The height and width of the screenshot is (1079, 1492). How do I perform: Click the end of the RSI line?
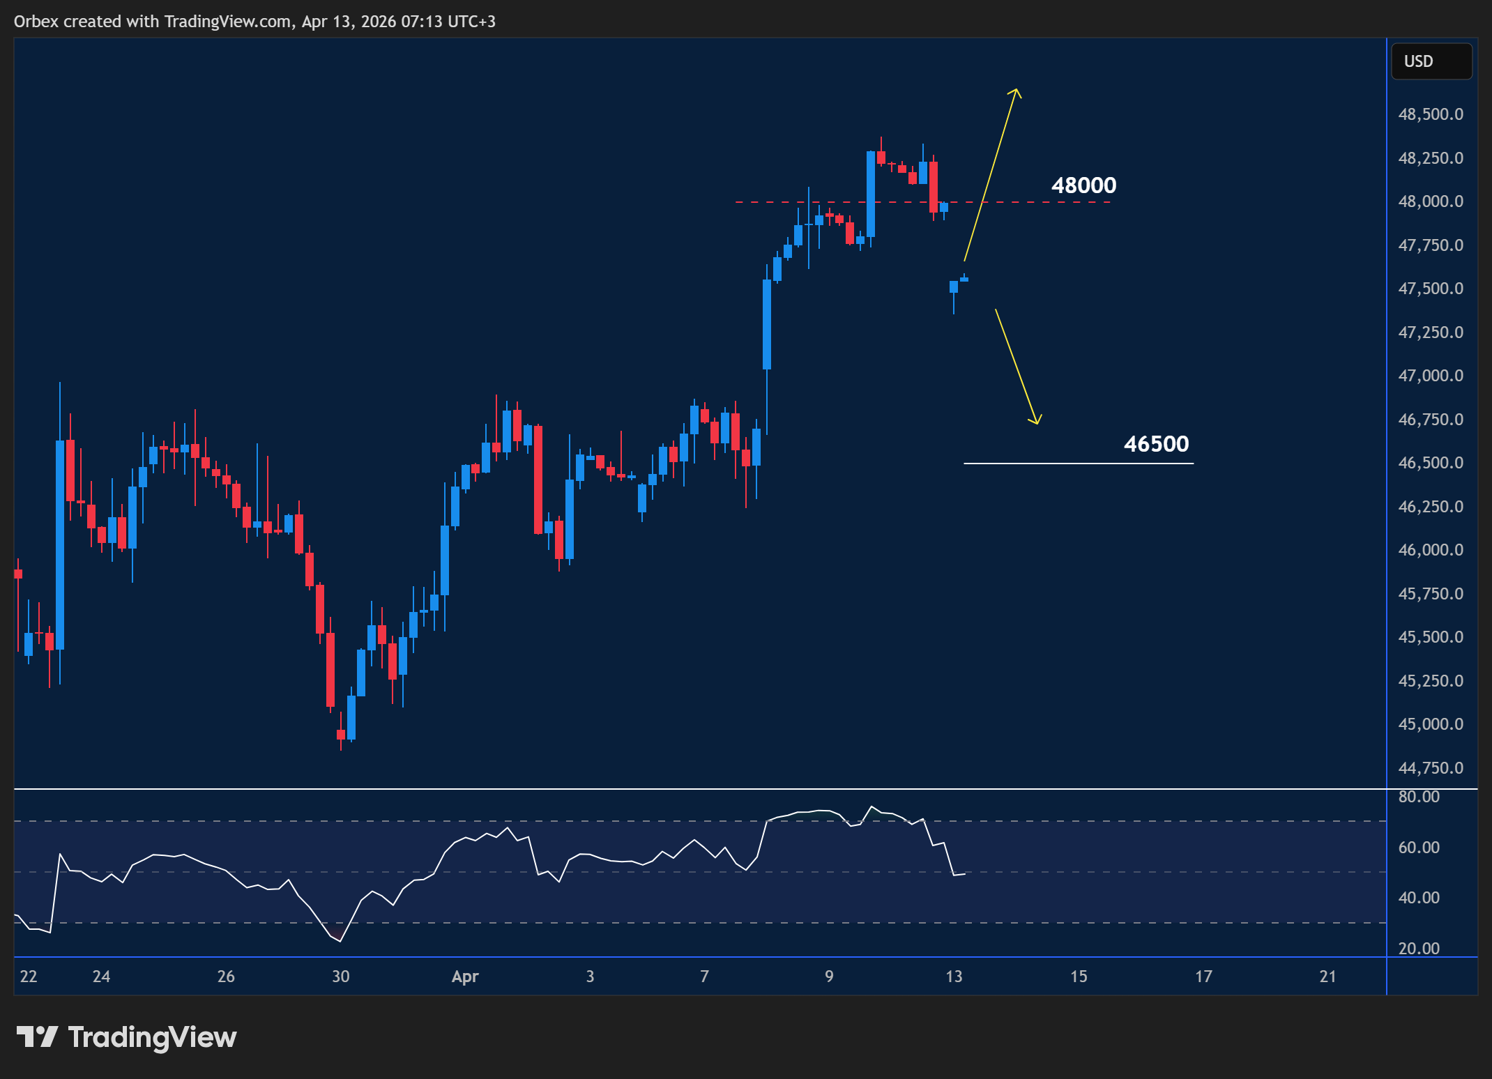[x=964, y=873]
